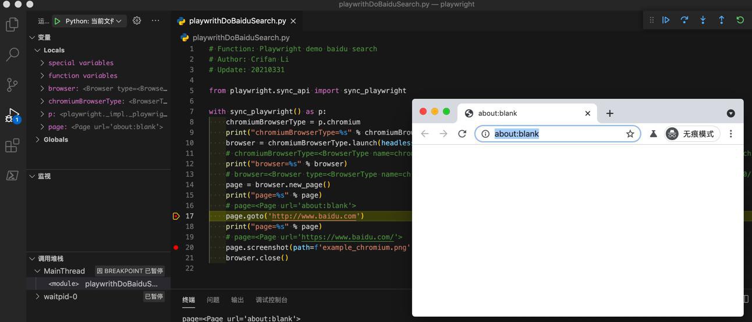Switch to the 输出 output tab
The height and width of the screenshot is (322, 752).
click(x=237, y=300)
